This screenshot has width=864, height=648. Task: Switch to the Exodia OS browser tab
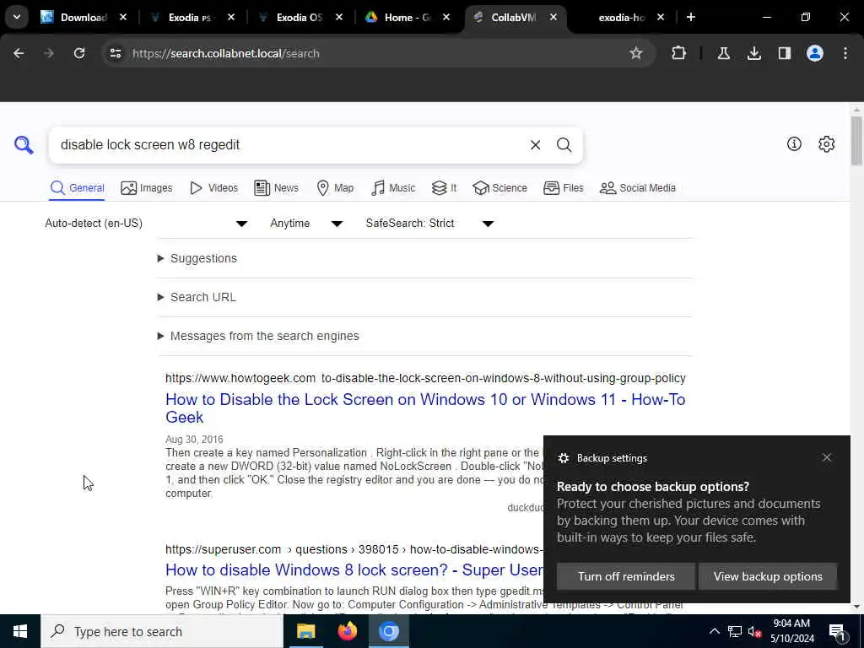300,17
